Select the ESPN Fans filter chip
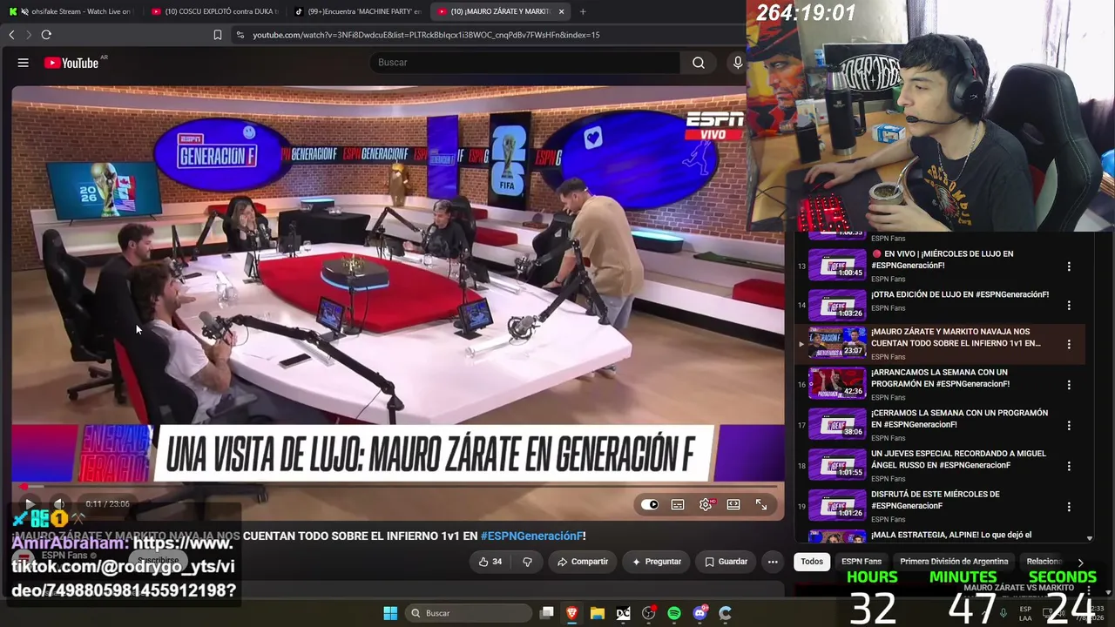This screenshot has height=627, width=1115. coord(862,562)
